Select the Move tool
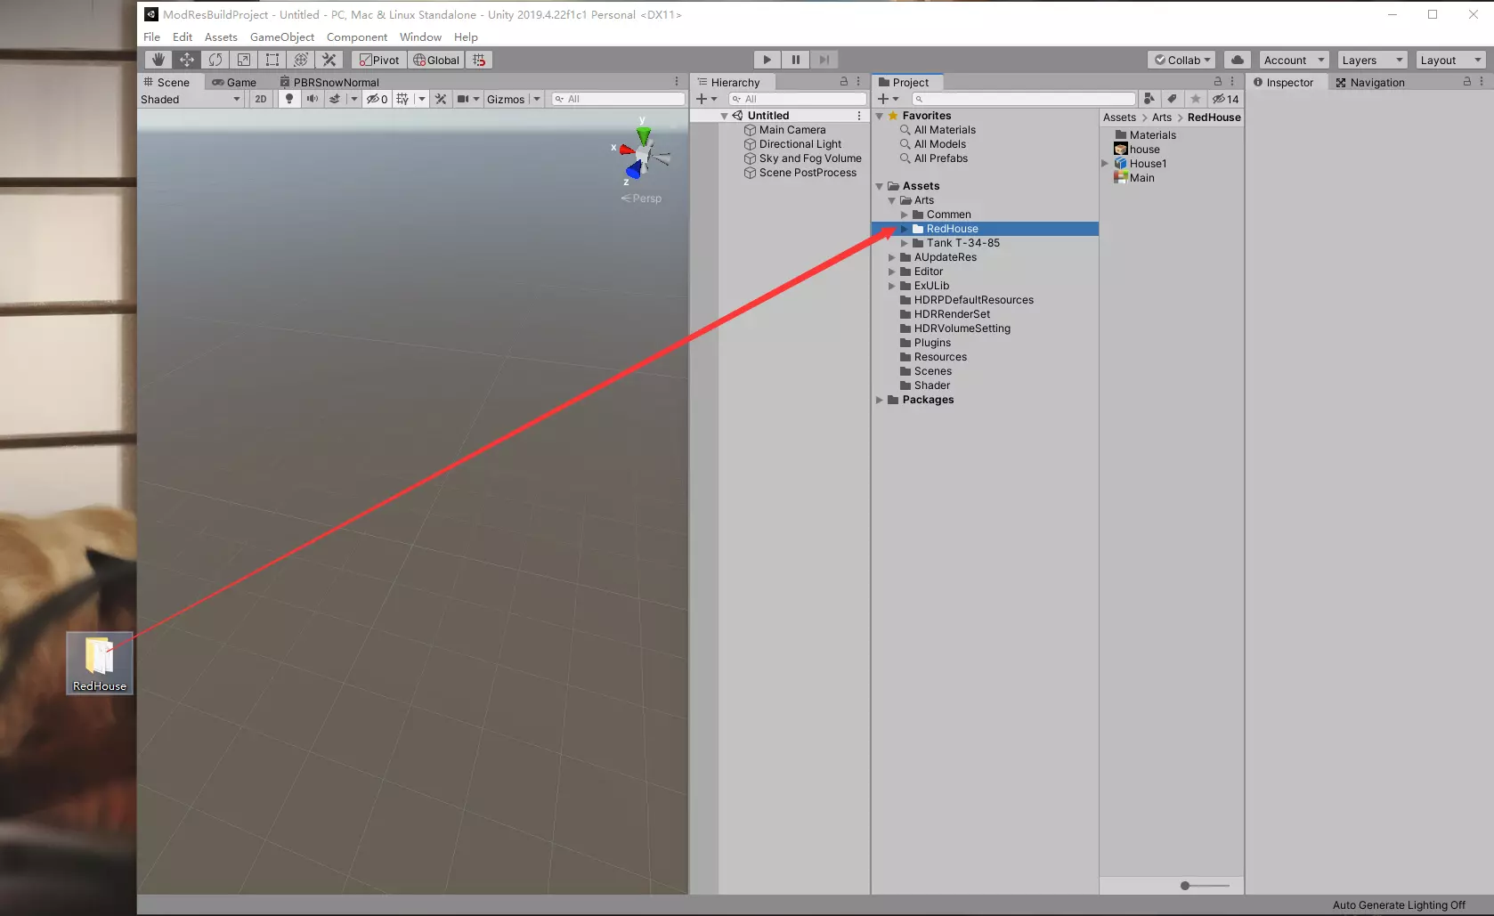Viewport: 1494px width, 916px height. [187, 60]
